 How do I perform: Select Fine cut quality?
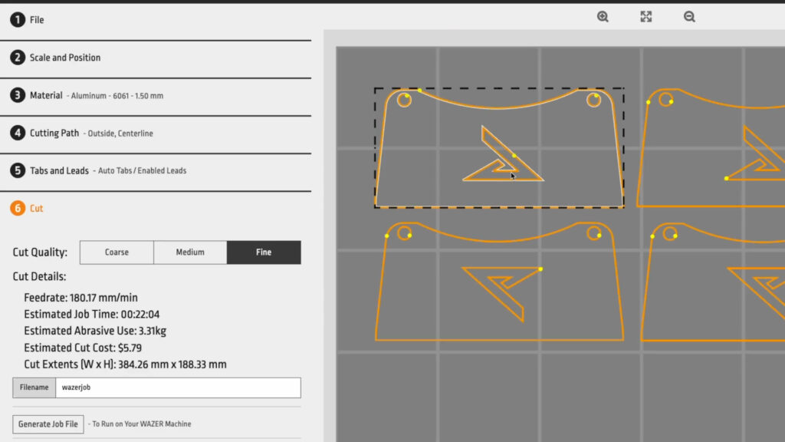click(264, 252)
